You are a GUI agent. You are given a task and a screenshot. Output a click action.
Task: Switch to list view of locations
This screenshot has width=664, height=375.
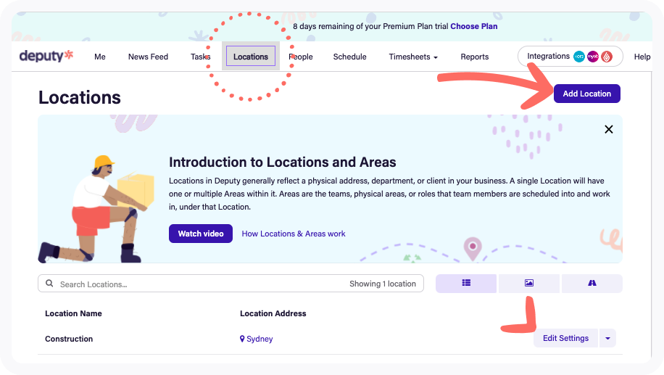pos(466,284)
